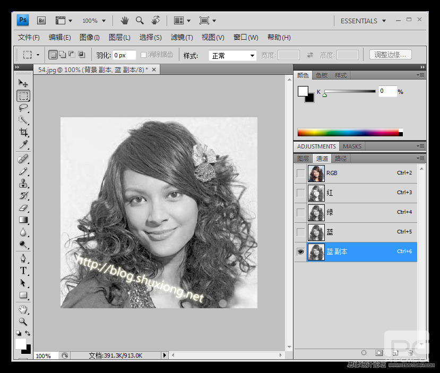
Task: Show the 蓝 channel
Action: [x=300, y=232]
